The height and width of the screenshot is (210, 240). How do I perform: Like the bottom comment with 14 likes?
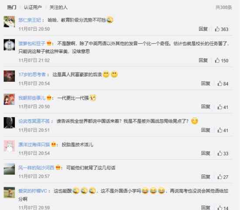click(223, 208)
